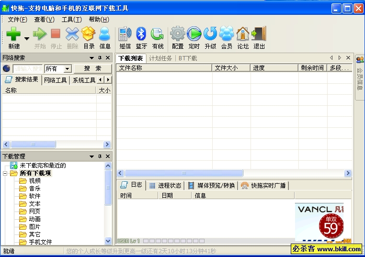Viewport: 365px width, 257px height.
Task: Open 短信 SMS phone icon
Action: (x=125, y=34)
